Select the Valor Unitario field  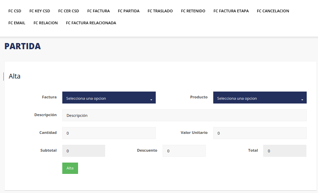click(260, 133)
